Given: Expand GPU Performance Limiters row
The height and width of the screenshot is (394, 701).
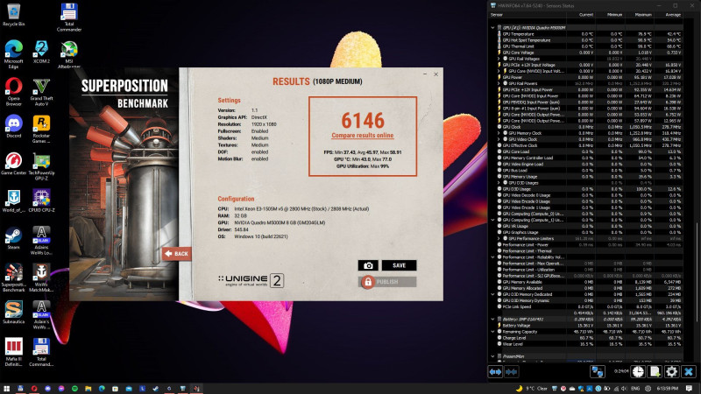Looking at the screenshot, I should point(499,238).
